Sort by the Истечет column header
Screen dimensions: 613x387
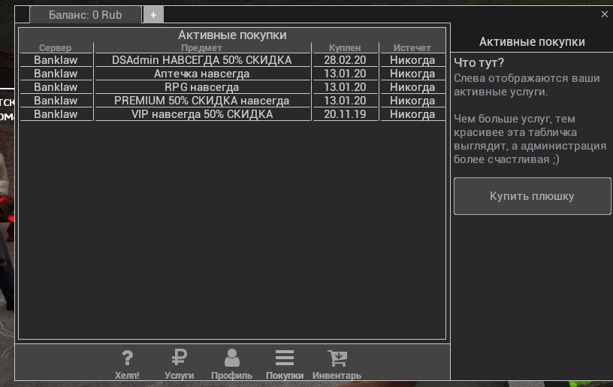412,47
